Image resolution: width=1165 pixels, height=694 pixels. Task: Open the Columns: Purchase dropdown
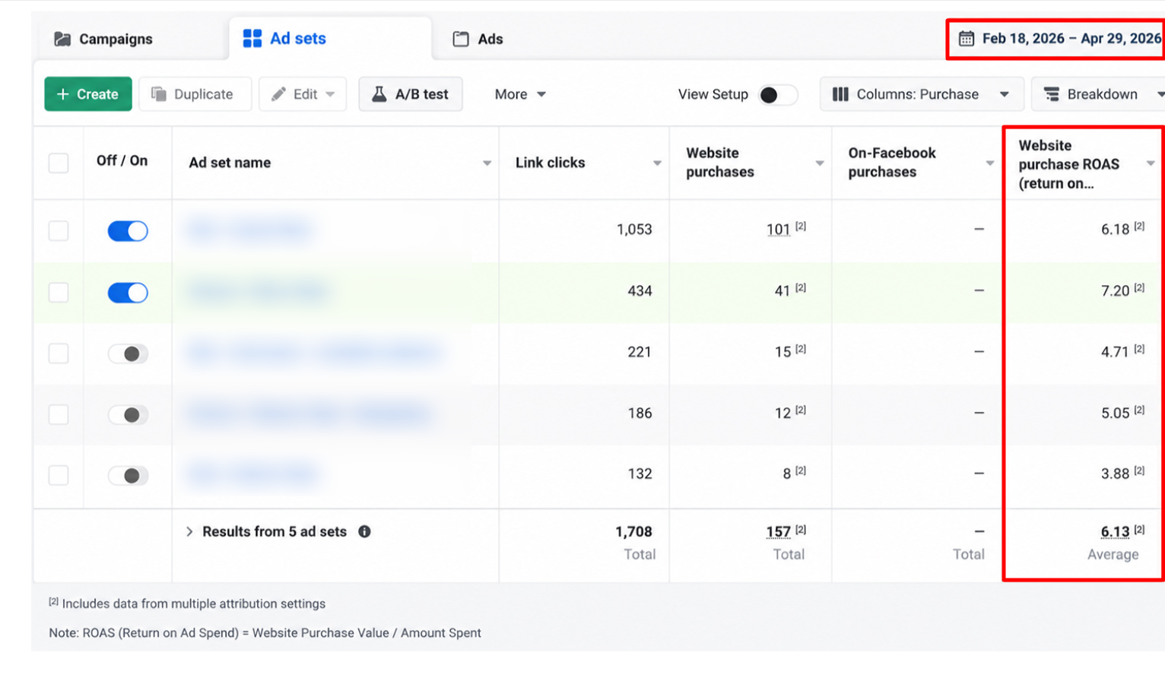tap(922, 94)
